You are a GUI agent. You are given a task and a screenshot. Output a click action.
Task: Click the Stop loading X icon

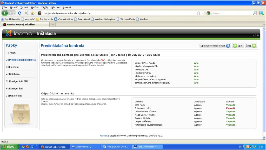coord(26,13)
